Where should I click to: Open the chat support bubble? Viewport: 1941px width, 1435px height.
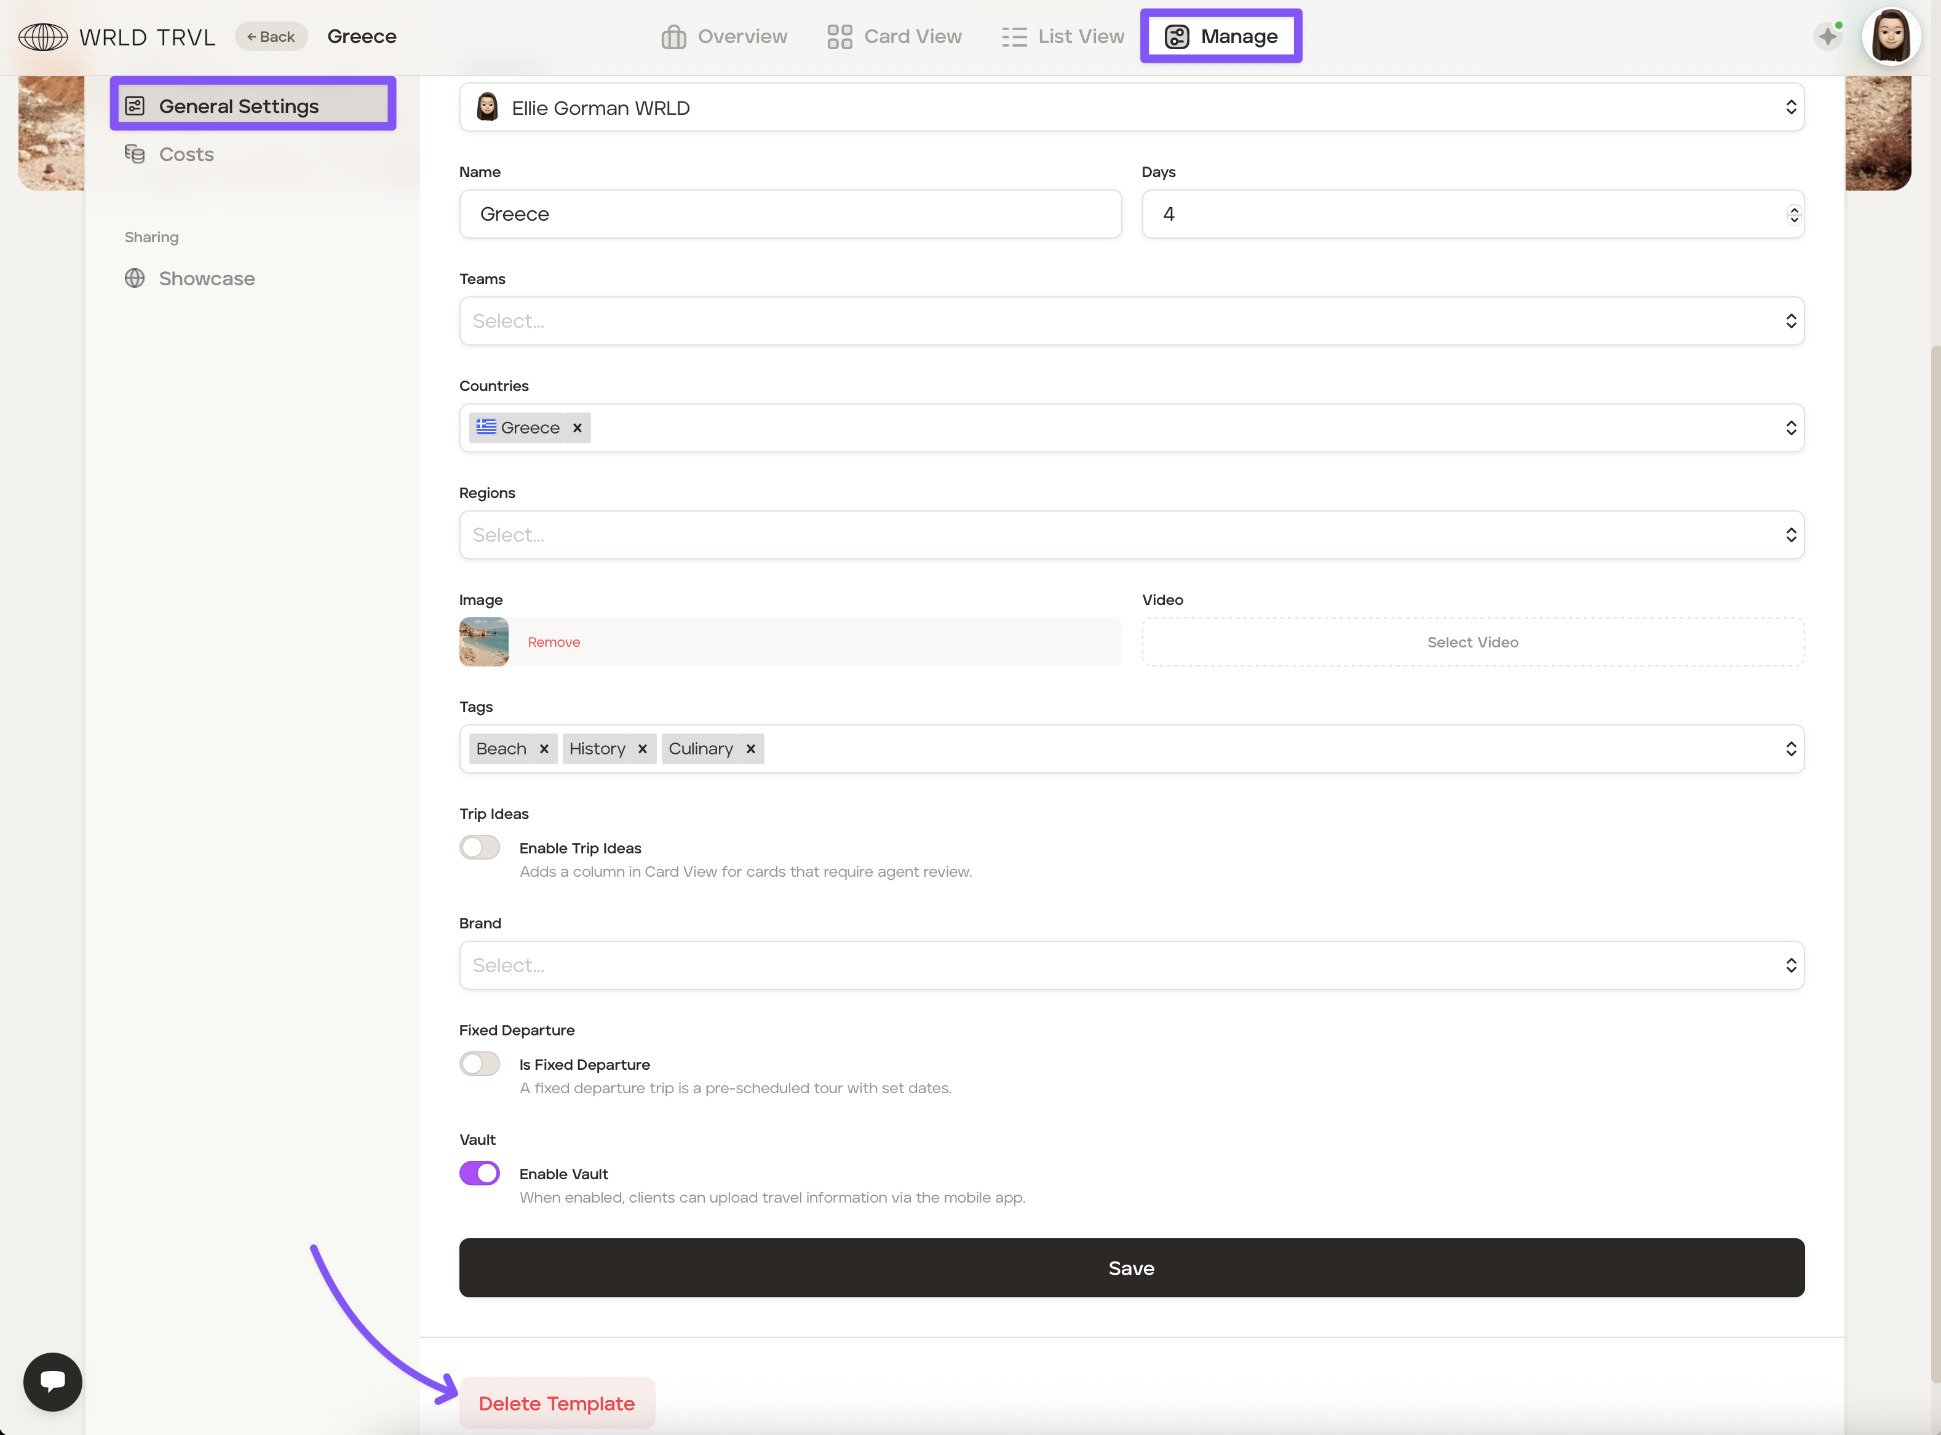tap(53, 1381)
